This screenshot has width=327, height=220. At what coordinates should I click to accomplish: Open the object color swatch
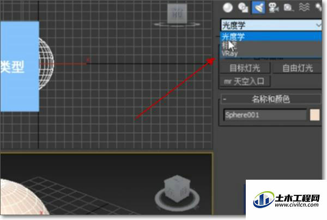point(314,115)
